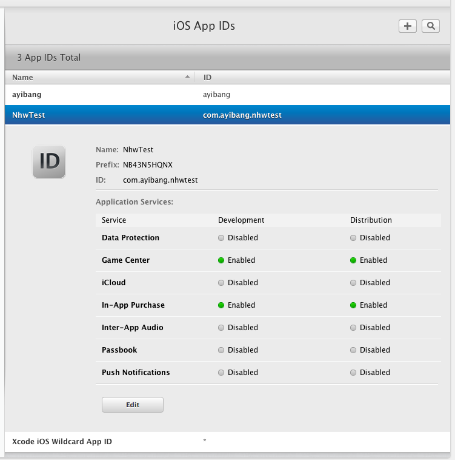Click Passbook Development status indicator
The height and width of the screenshot is (460, 455).
point(221,350)
